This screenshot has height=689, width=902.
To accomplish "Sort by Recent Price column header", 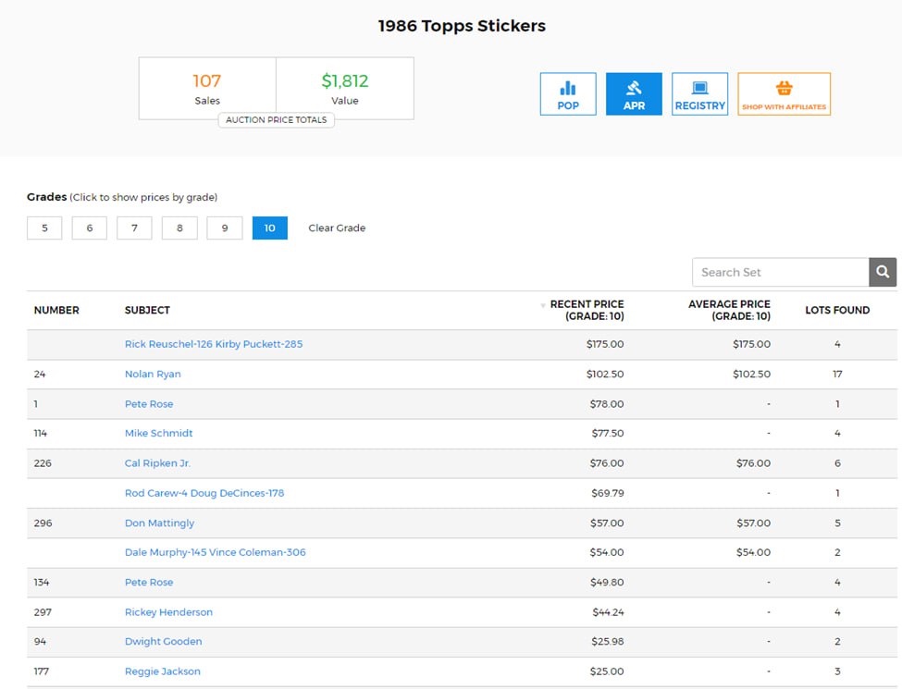I will click(x=587, y=310).
